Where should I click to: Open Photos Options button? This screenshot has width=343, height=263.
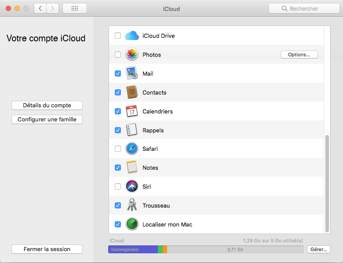[299, 55]
